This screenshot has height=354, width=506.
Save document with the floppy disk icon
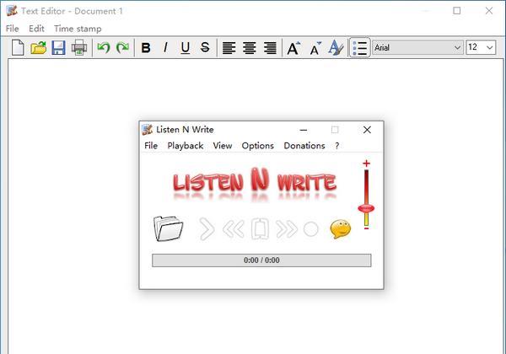coord(58,48)
